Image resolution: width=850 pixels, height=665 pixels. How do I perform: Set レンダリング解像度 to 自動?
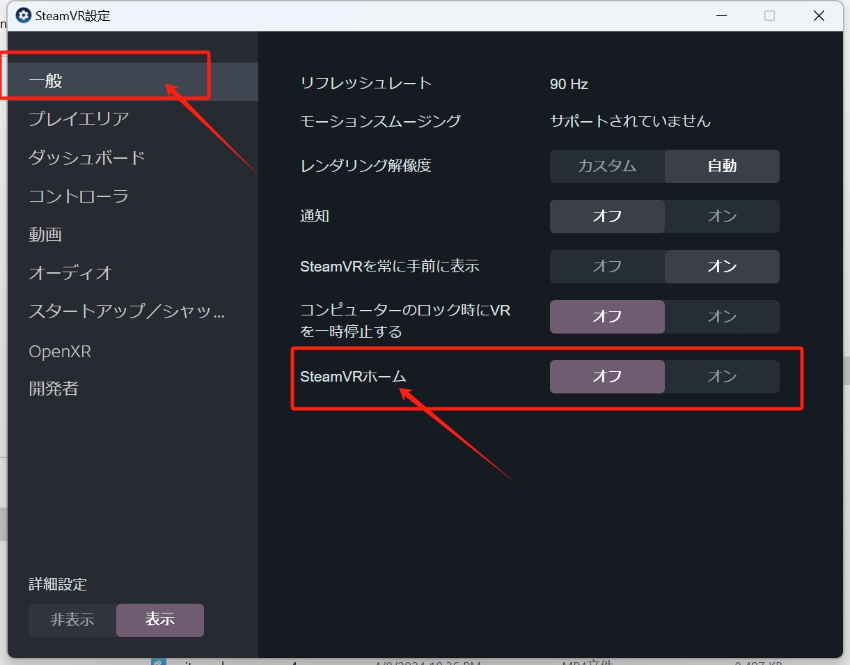coord(722,166)
